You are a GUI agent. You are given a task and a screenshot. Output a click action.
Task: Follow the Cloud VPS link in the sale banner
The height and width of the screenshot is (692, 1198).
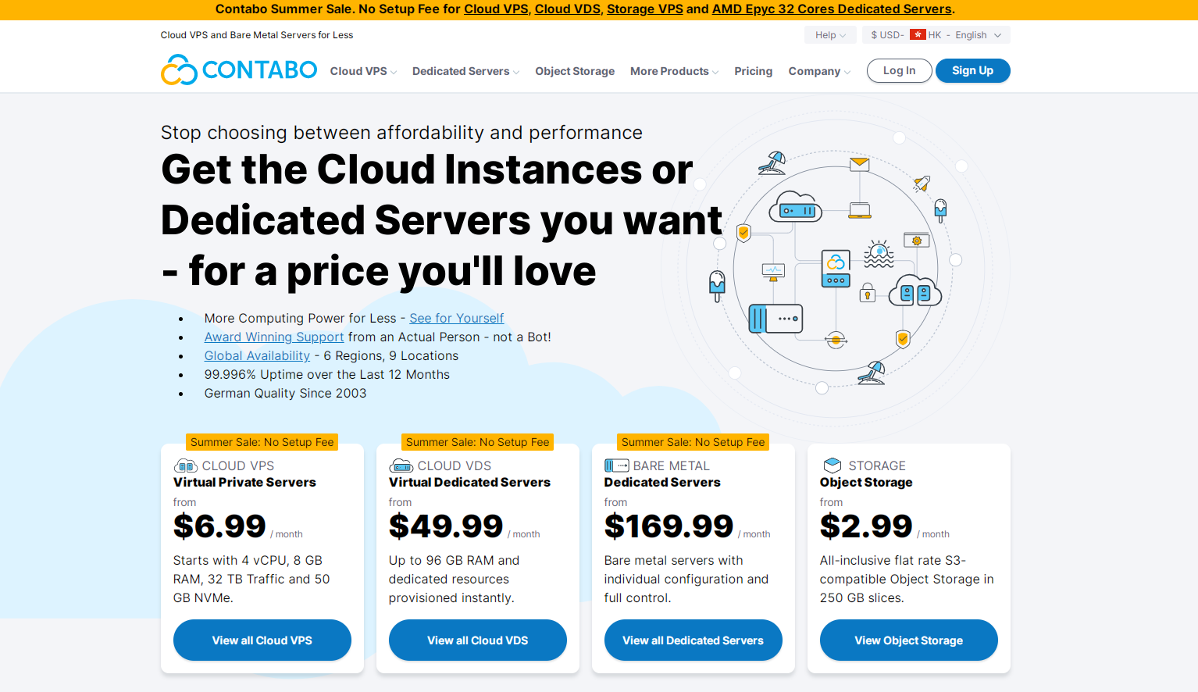[496, 9]
